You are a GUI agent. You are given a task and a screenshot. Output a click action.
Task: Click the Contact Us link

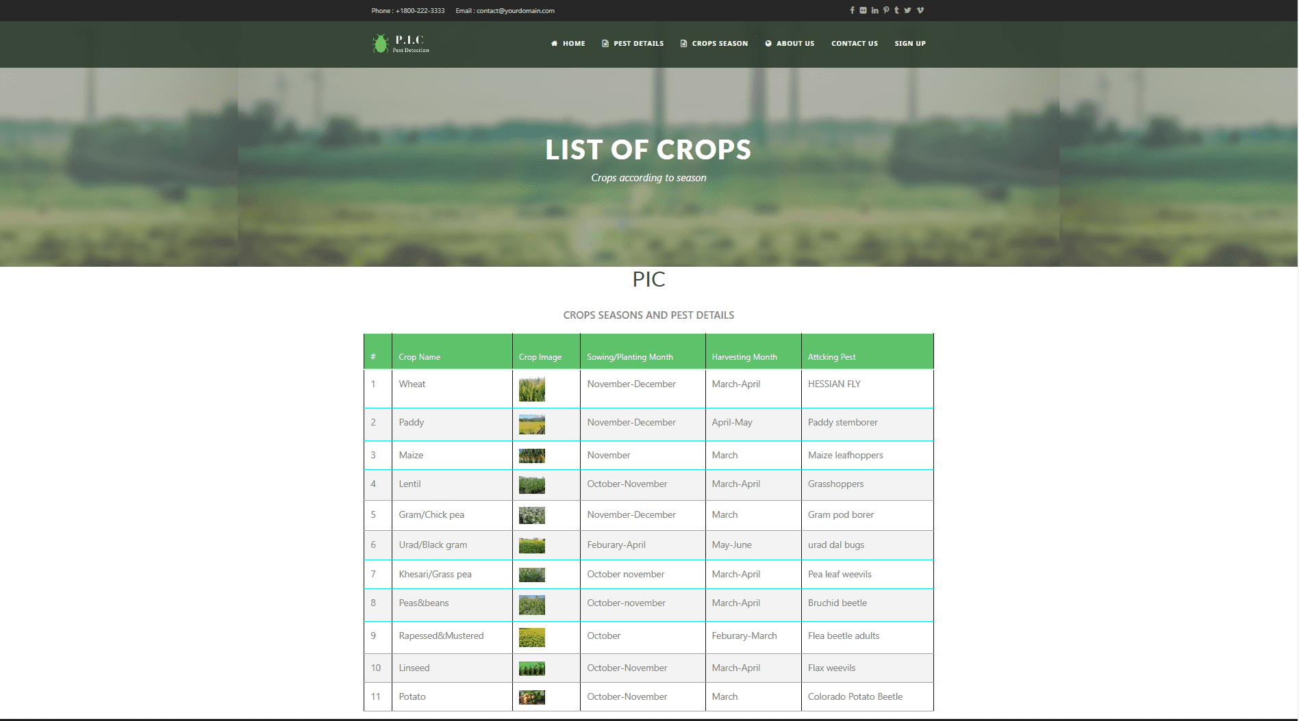(x=854, y=44)
